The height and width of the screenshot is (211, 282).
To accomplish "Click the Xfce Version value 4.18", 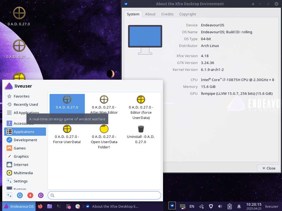I will (x=205, y=56).
